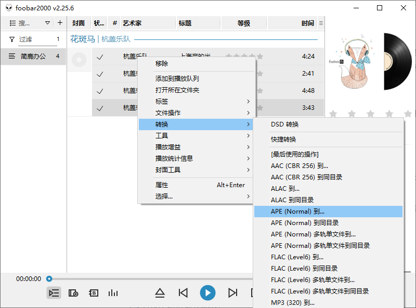
Task: Click the filter funnel icon beside 过滤
Action: click(12, 39)
